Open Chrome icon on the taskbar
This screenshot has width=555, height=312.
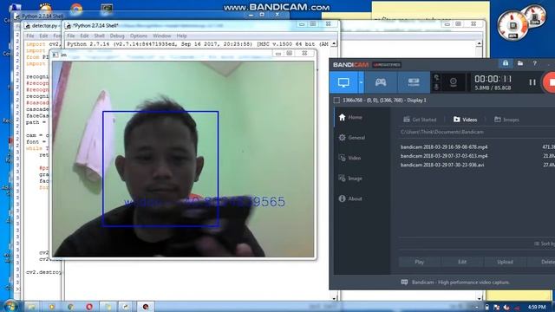tap(70, 306)
